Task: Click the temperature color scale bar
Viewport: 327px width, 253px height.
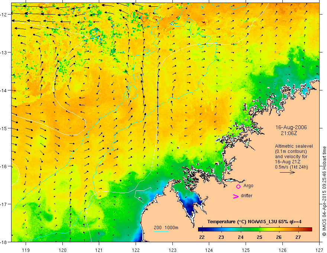Action: point(255,229)
